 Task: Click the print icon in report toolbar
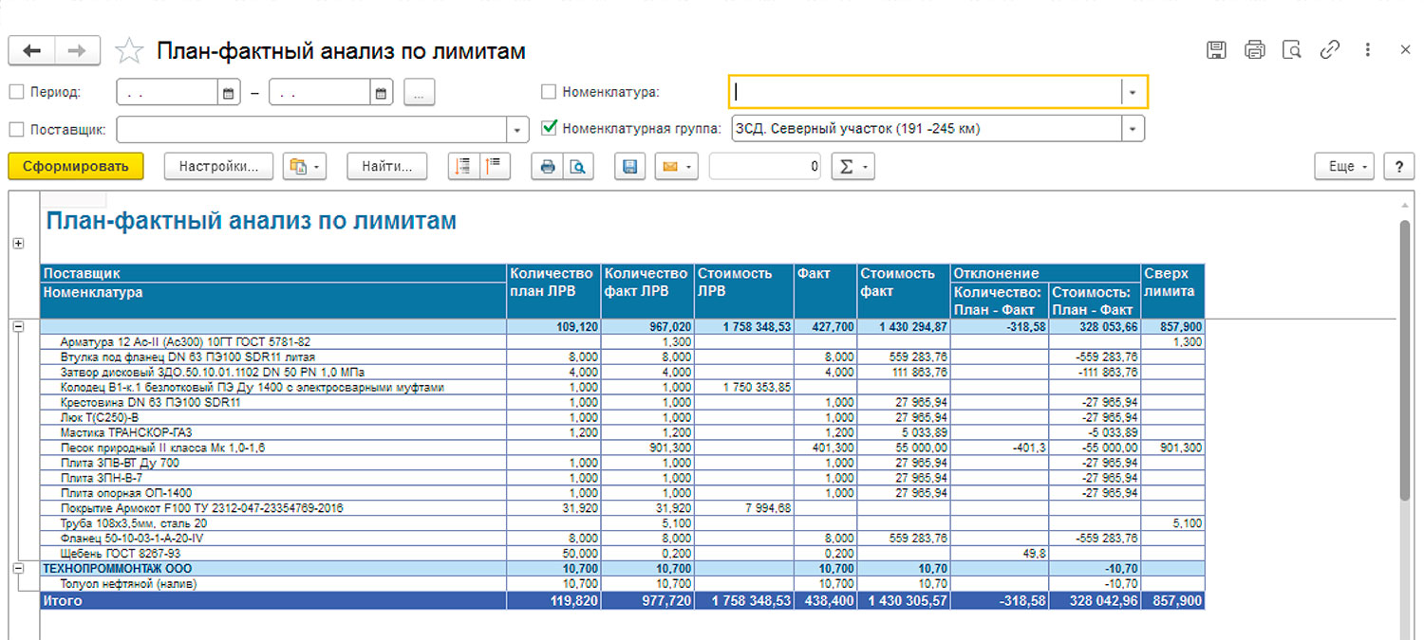[547, 167]
